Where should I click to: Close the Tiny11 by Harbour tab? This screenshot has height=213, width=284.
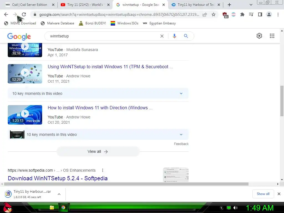pos(219,5)
